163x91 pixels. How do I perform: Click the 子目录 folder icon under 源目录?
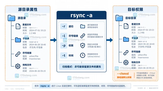18,40
